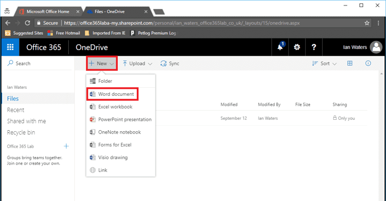Open Chrome's three-dot menu
The width and height of the screenshot is (386, 201).
378,23
